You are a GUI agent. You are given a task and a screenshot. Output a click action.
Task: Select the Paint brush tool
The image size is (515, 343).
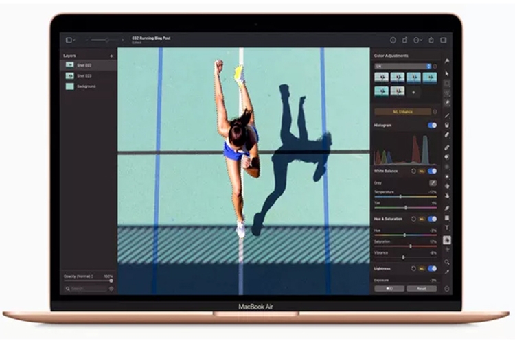[x=447, y=115]
